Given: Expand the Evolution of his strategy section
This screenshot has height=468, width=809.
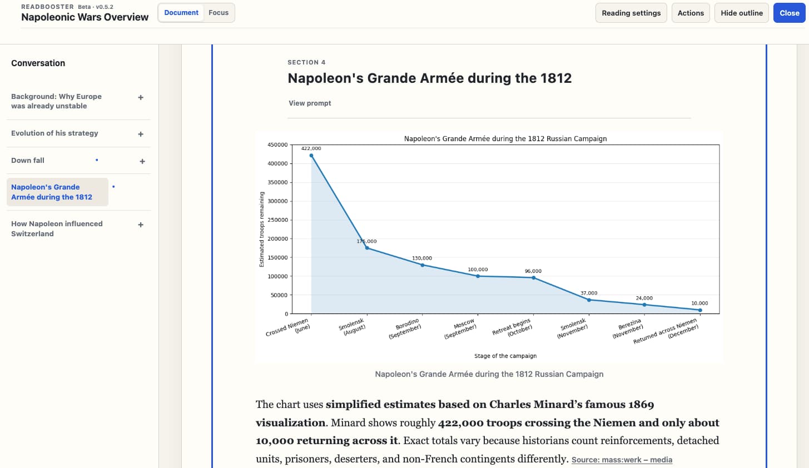Looking at the screenshot, I should tap(141, 134).
